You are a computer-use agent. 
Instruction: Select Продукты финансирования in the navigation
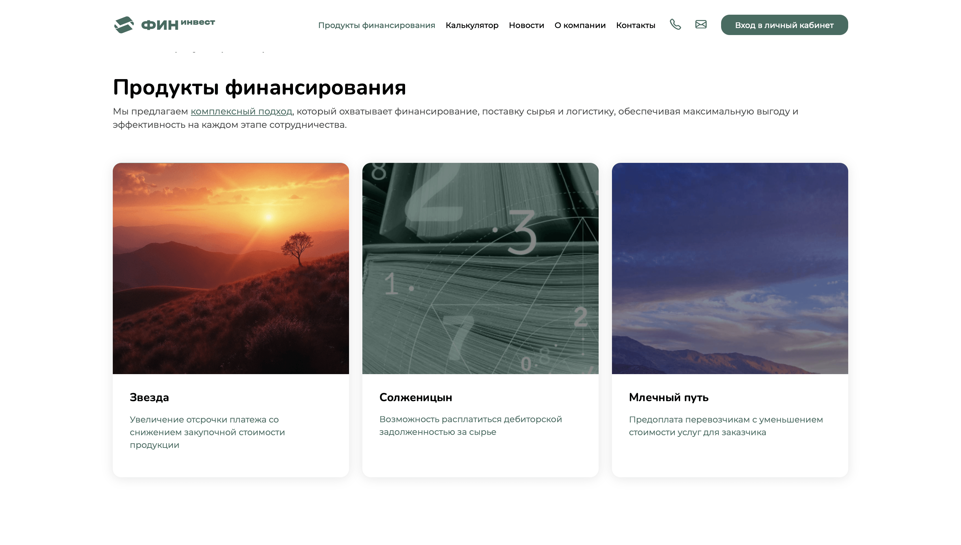coord(376,25)
